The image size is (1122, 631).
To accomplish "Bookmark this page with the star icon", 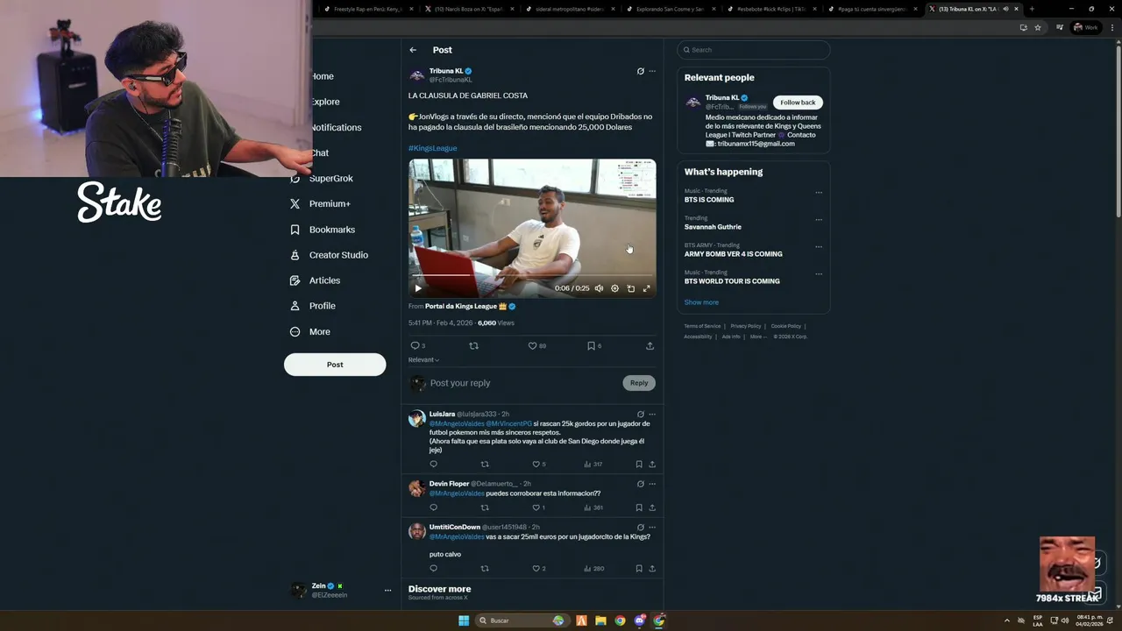I will click(x=1038, y=27).
